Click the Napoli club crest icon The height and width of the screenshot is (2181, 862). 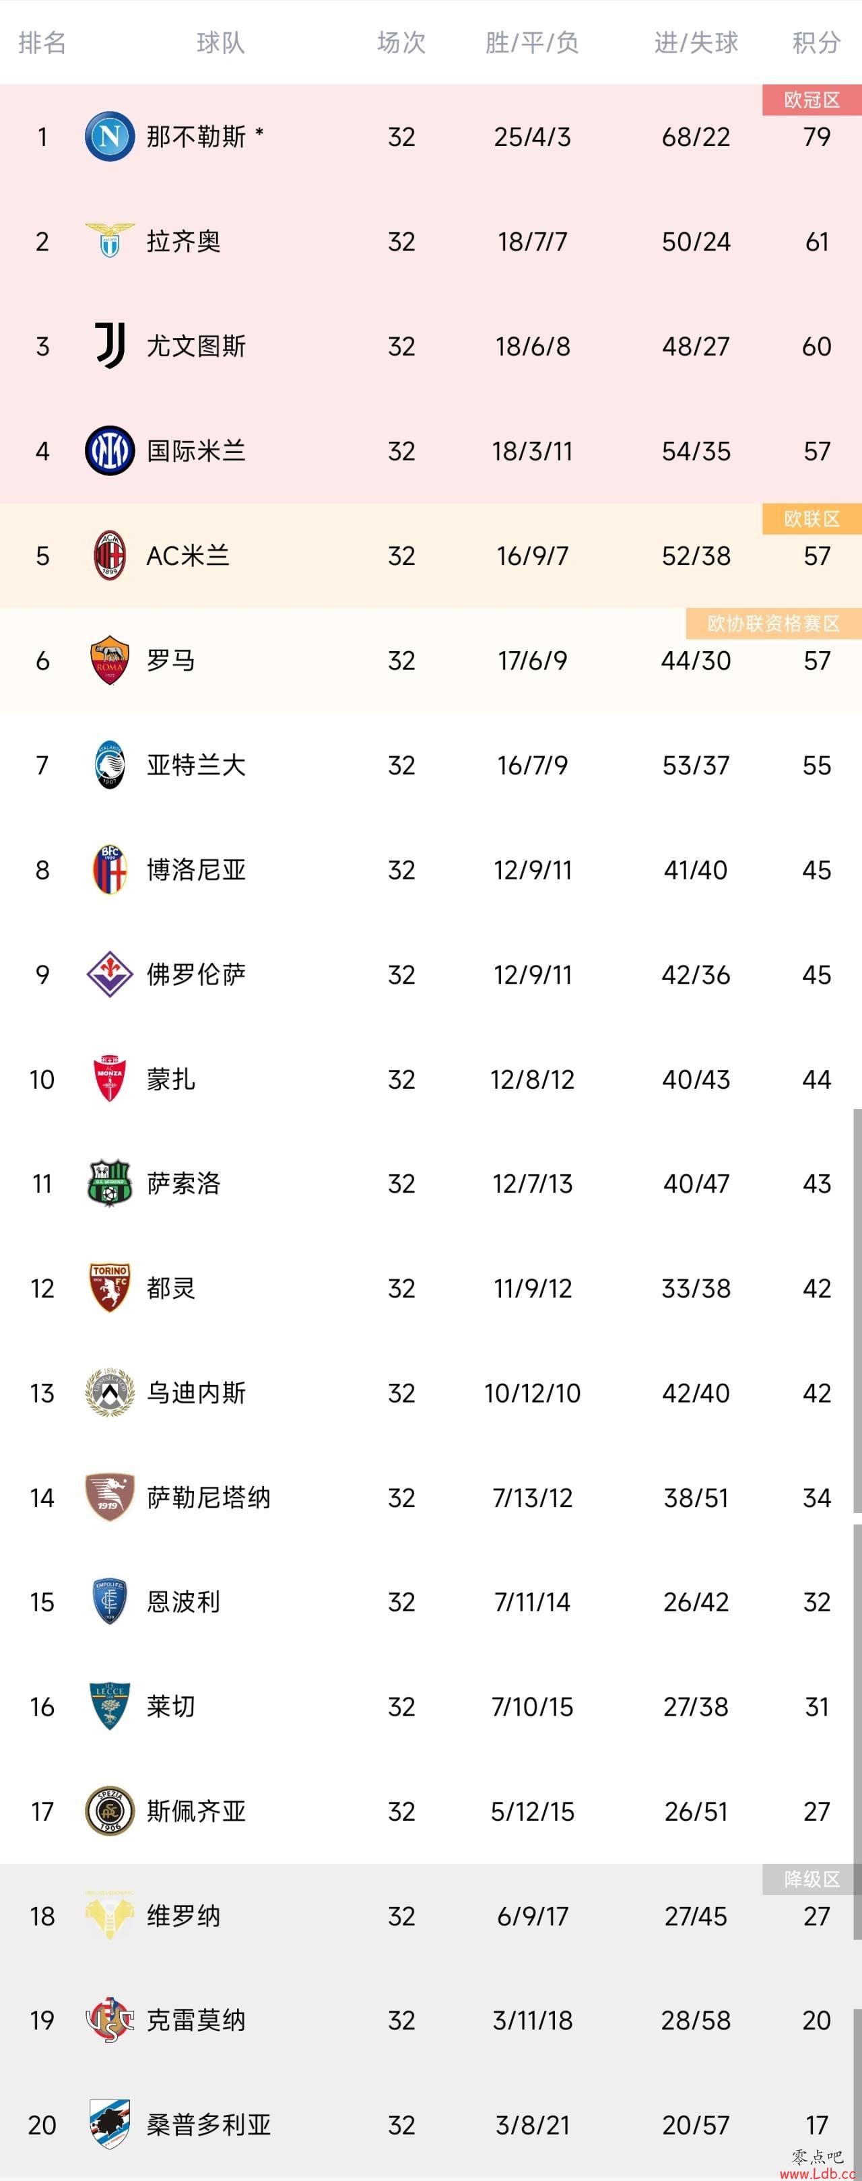tap(110, 136)
